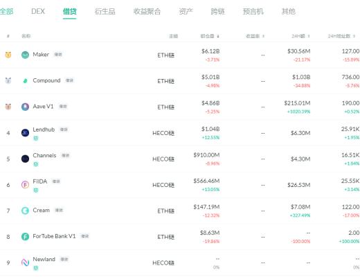
Task: Click the 名称 column header
Action: (x=26, y=36)
